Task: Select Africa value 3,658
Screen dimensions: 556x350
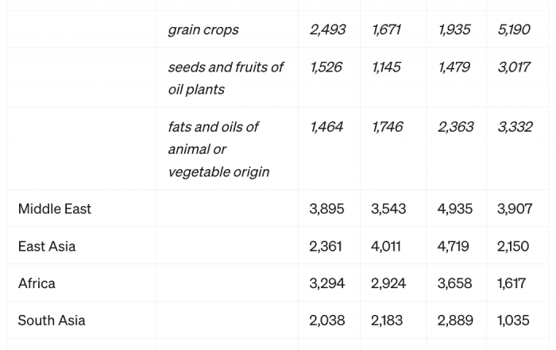Action: coord(454,283)
